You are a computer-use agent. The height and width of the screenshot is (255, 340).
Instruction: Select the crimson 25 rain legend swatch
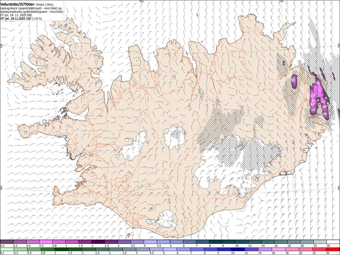pyautogui.click(x=319, y=249)
